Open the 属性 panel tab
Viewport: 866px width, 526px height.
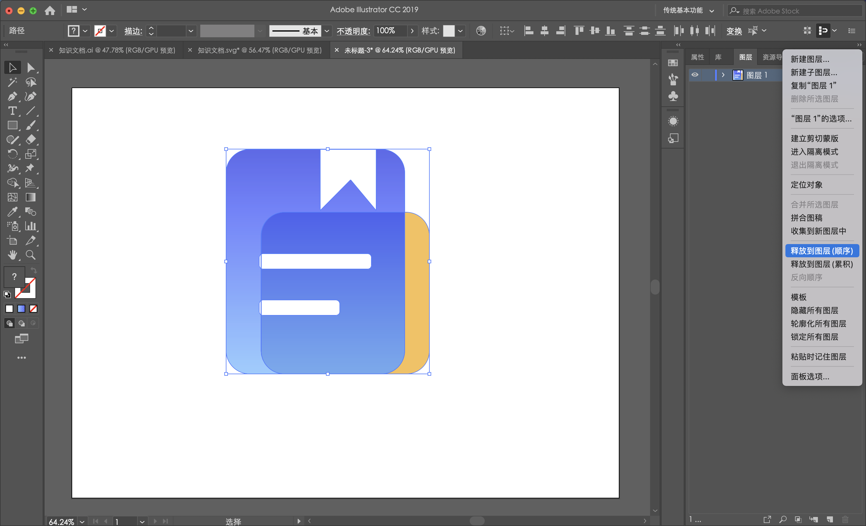tap(697, 57)
